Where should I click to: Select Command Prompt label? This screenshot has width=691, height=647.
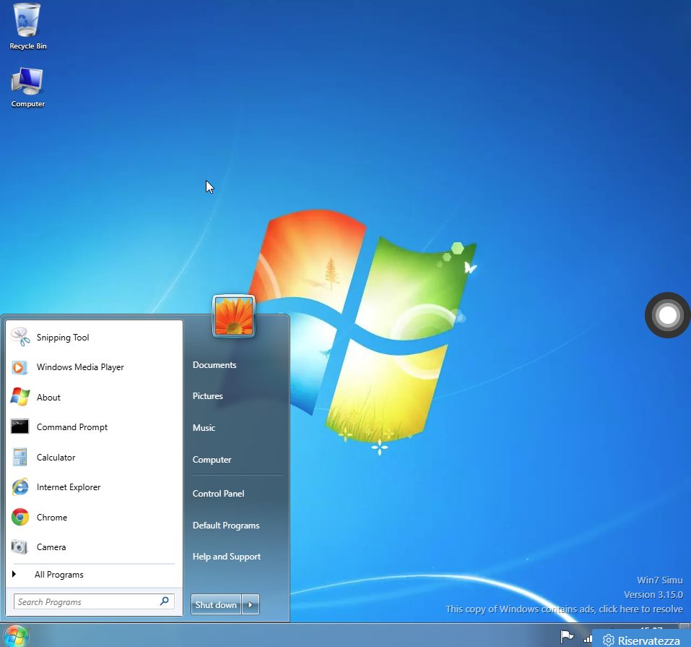tap(71, 427)
